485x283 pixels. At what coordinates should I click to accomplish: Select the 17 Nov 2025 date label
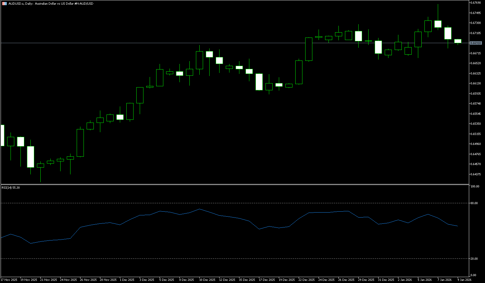coord(9,280)
